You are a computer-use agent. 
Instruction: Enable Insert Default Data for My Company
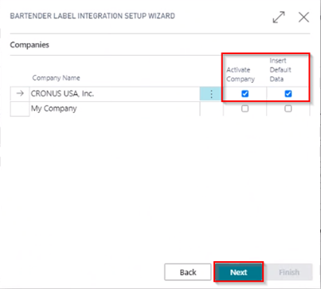(x=288, y=108)
